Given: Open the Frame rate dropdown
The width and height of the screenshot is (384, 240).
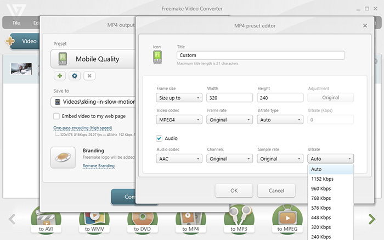Looking at the screenshot, I should (x=229, y=120).
